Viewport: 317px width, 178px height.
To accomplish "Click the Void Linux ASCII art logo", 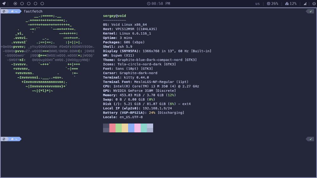I will point(48,53).
